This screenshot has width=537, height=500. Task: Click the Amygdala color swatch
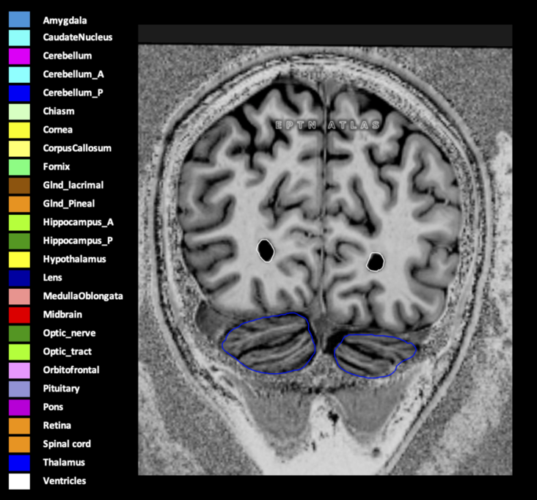19,19
